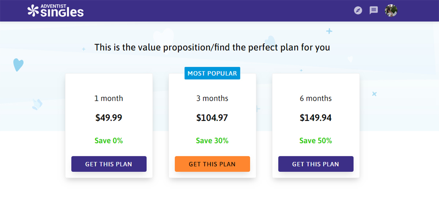
Task: Click the blue heart decoration on left
Action: tap(18, 65)
